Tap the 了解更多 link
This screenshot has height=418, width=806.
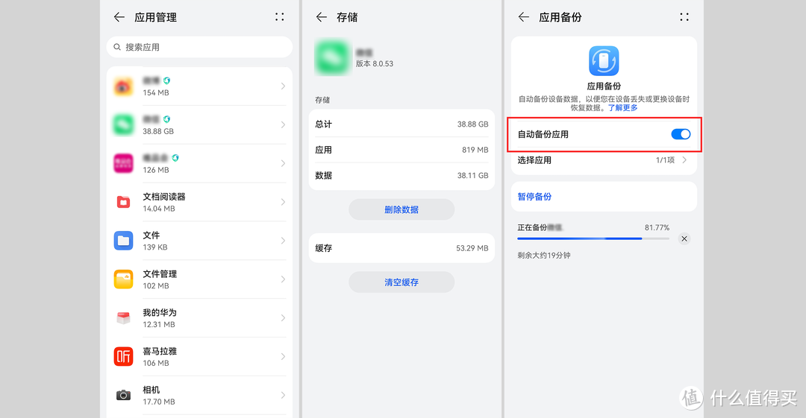pos(622,108)
